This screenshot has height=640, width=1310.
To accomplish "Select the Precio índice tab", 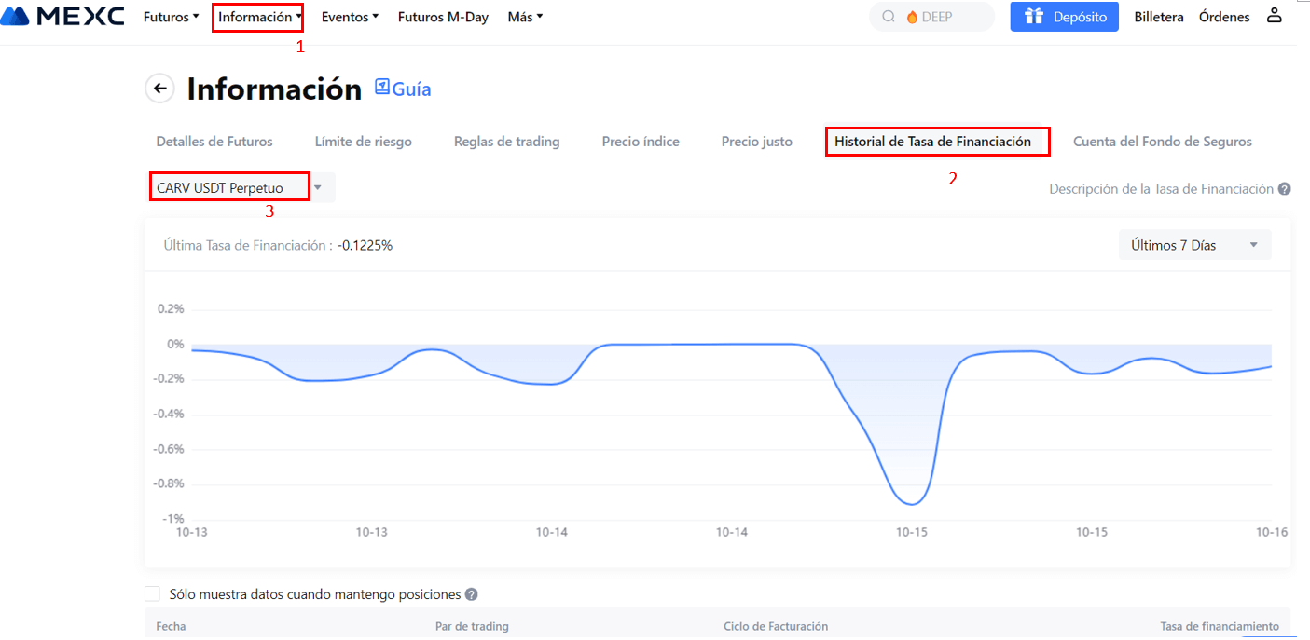I will (x=641, y=142).
